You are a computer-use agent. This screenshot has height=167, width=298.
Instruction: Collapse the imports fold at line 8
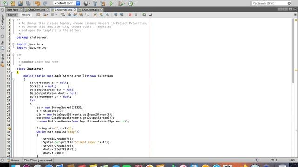click(14, 45)
